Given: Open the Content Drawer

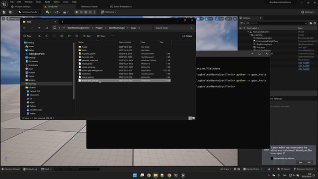Looking at the screenshot, I should [11, 169].
